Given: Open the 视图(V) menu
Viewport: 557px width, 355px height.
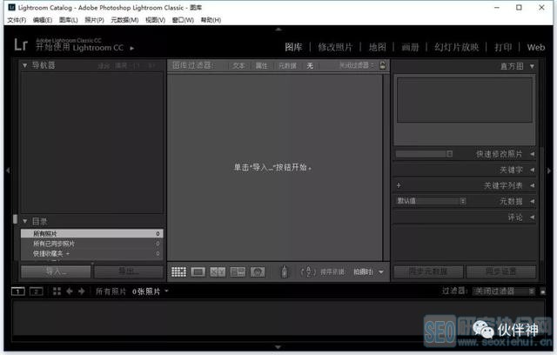Looking at the screenshot, I should click(156, 20).
